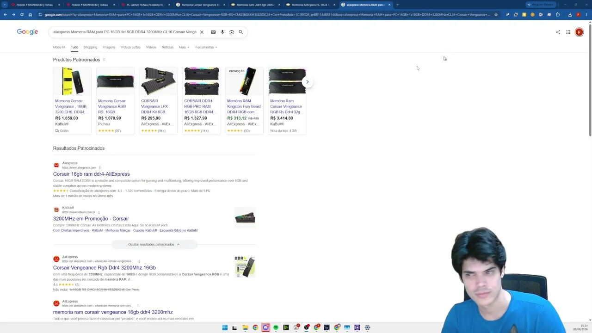
Task: Switch to the Memória Ram Ddr4 8gb browser tab
Action: tap(255, 5)
